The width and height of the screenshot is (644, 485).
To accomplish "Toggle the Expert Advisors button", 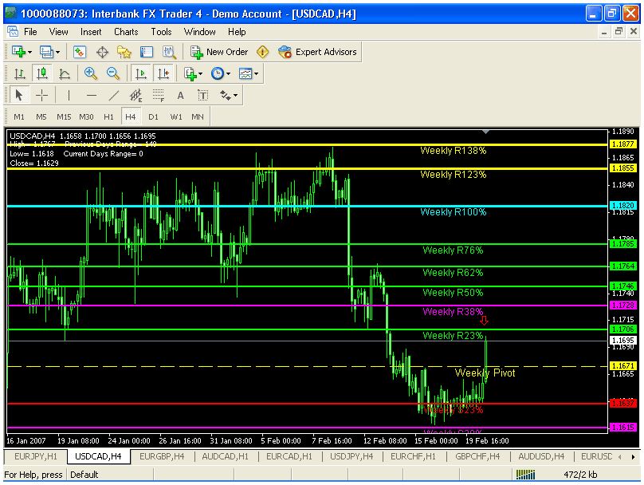I will click(318, 52).
